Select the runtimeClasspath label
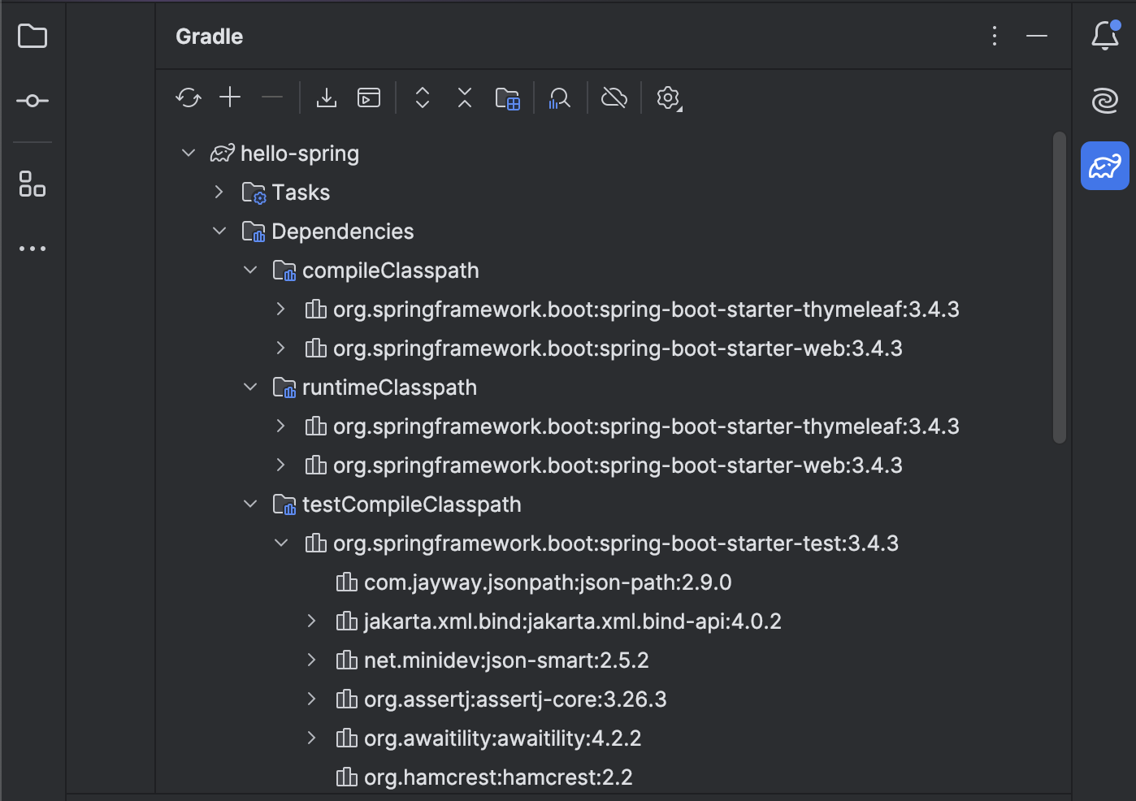Screen dimensions: 1136x801 pos(389,388)
